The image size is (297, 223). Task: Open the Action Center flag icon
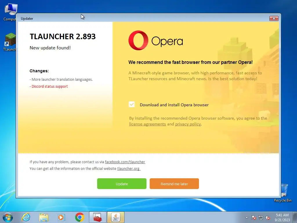254,217
